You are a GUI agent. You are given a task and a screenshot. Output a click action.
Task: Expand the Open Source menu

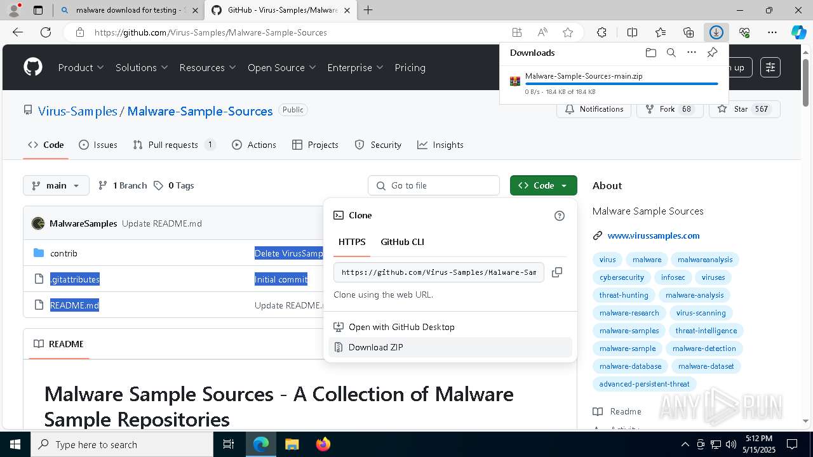point(281,67)
